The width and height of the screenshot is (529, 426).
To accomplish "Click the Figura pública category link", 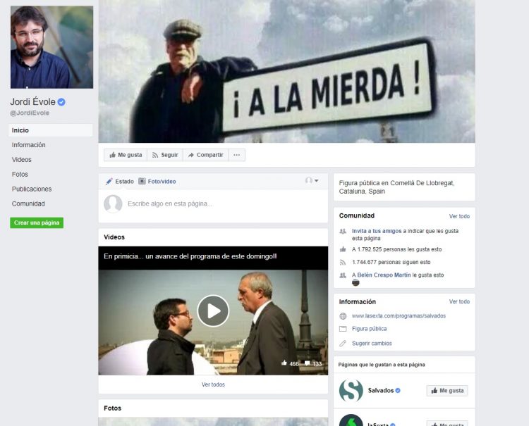I will pos(369,329).
